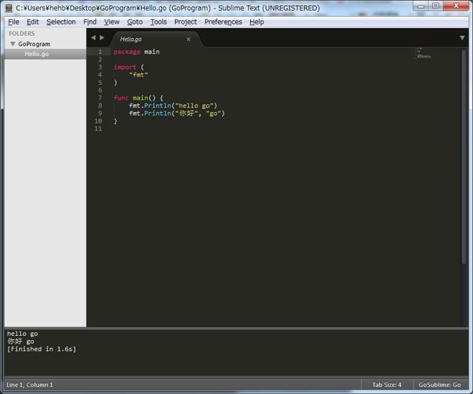The image size is (473, 394).
Task: Click the FOLDERS sidebar heading
Action: 21,34
